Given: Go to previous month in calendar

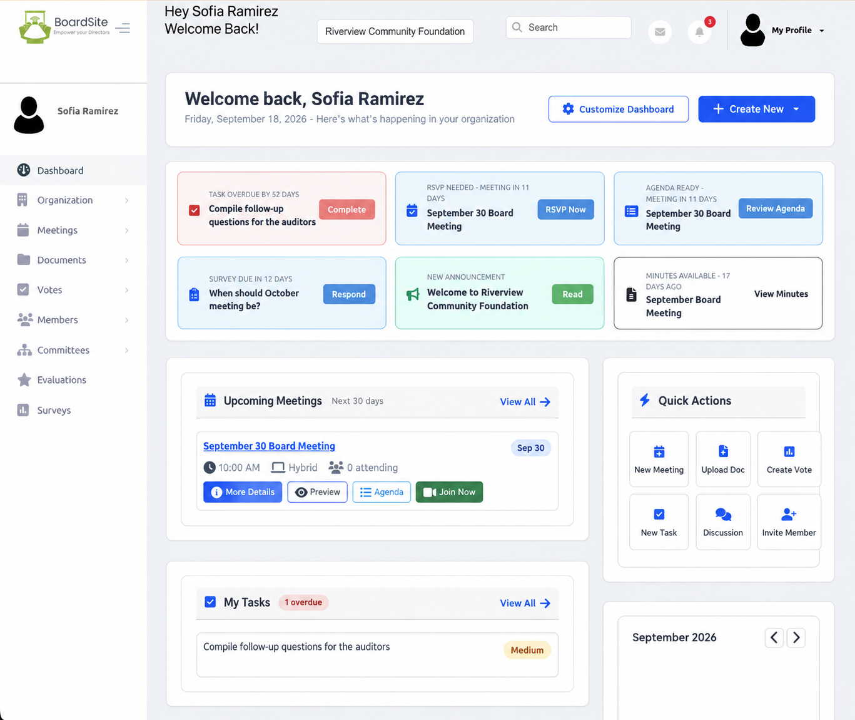Looking at the screenshot, I should [774, 637].
